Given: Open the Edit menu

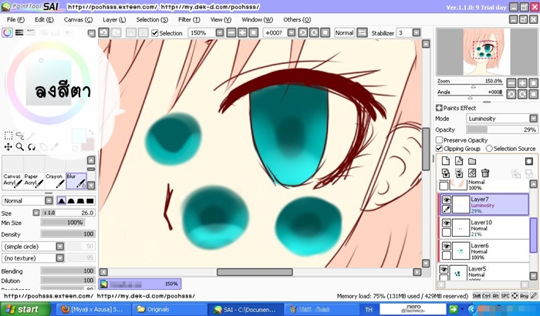Looking at the screenshot, I should [44, 19].
